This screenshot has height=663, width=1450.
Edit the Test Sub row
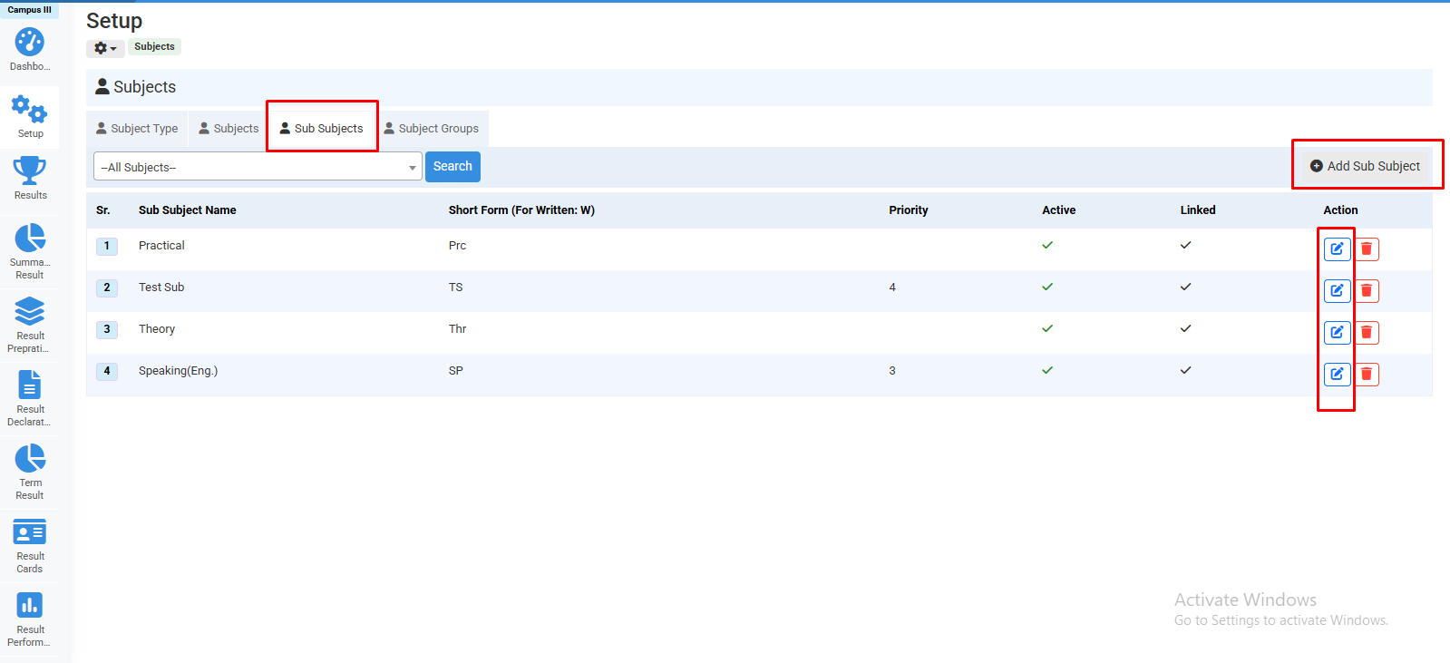(1337, 290)
